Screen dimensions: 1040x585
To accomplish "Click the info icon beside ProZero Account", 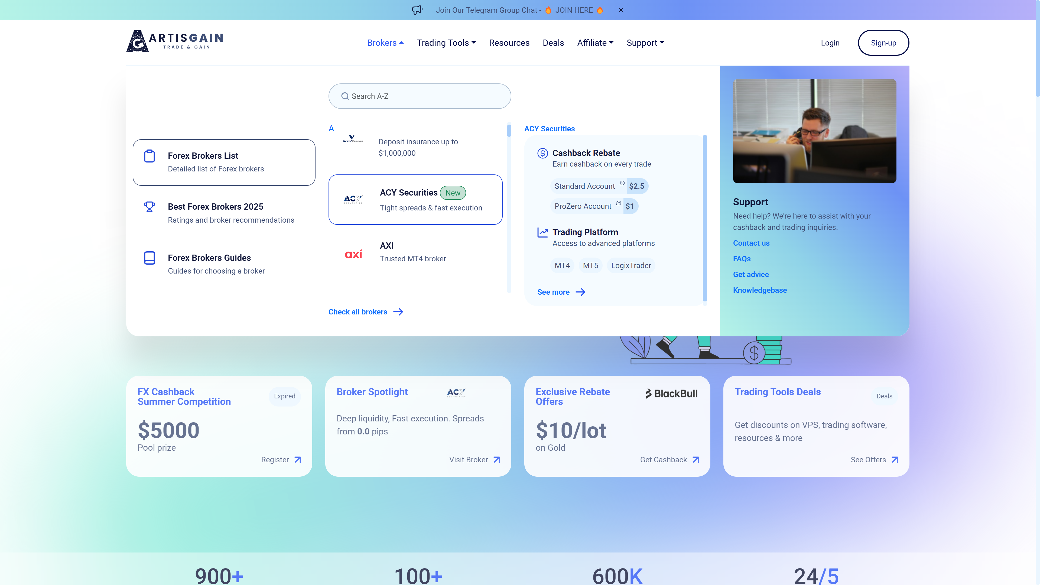I will [x=619, y=203].
